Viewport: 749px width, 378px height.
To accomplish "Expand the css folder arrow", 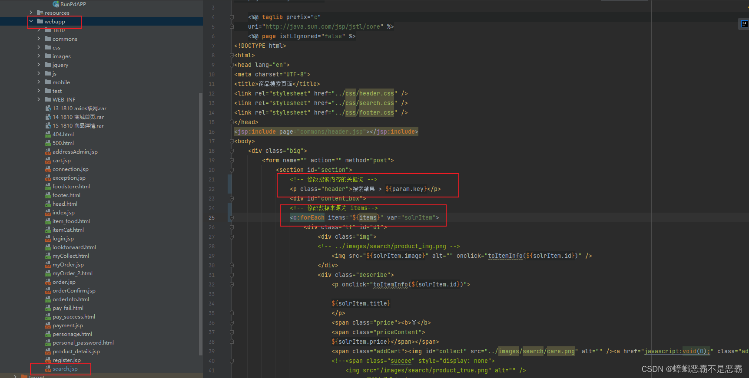I will (x=39, y=47).
